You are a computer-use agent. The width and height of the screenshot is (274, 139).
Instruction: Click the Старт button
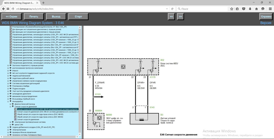coord(78,17)
